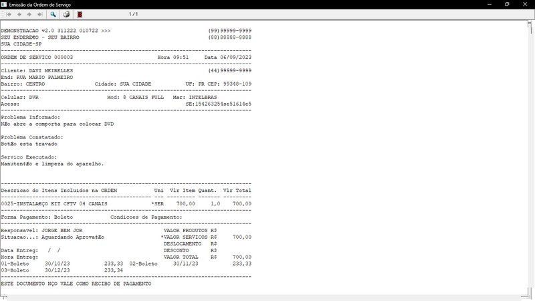Print the service order
Viewport: 535px width, 301px height.
coord(66,14)
